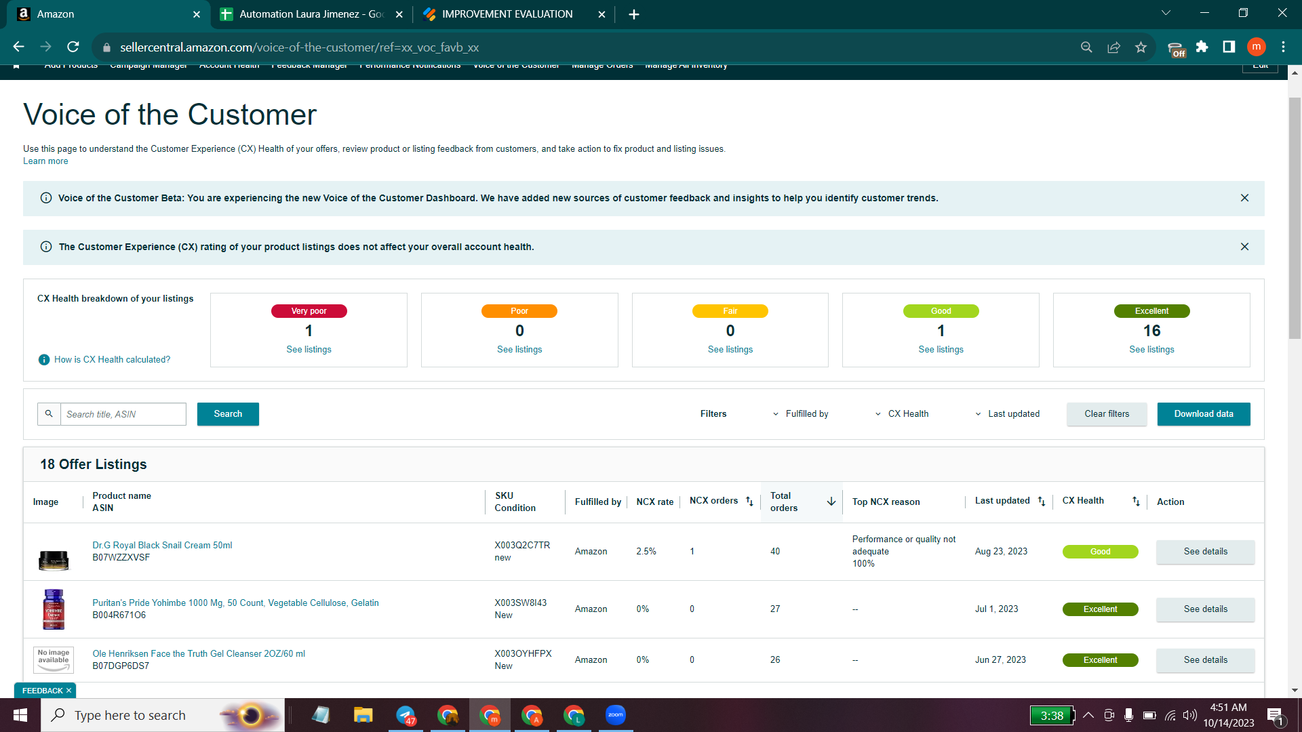The width and height of the screenshot is (1302, 732).
Task: Open the volume control in system tray
Action: [x=1190, y=715]
